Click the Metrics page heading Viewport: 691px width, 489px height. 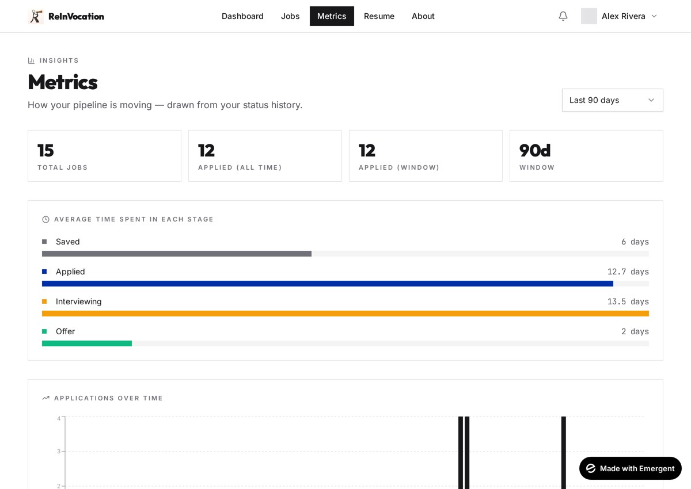click(63, 82)
